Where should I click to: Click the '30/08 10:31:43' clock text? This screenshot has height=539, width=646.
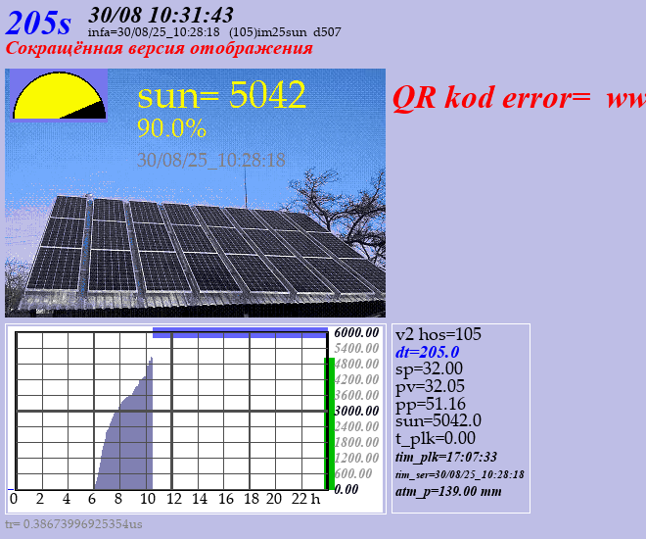[161, 16]
